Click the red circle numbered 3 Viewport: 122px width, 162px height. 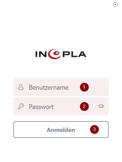pos(94,129)
